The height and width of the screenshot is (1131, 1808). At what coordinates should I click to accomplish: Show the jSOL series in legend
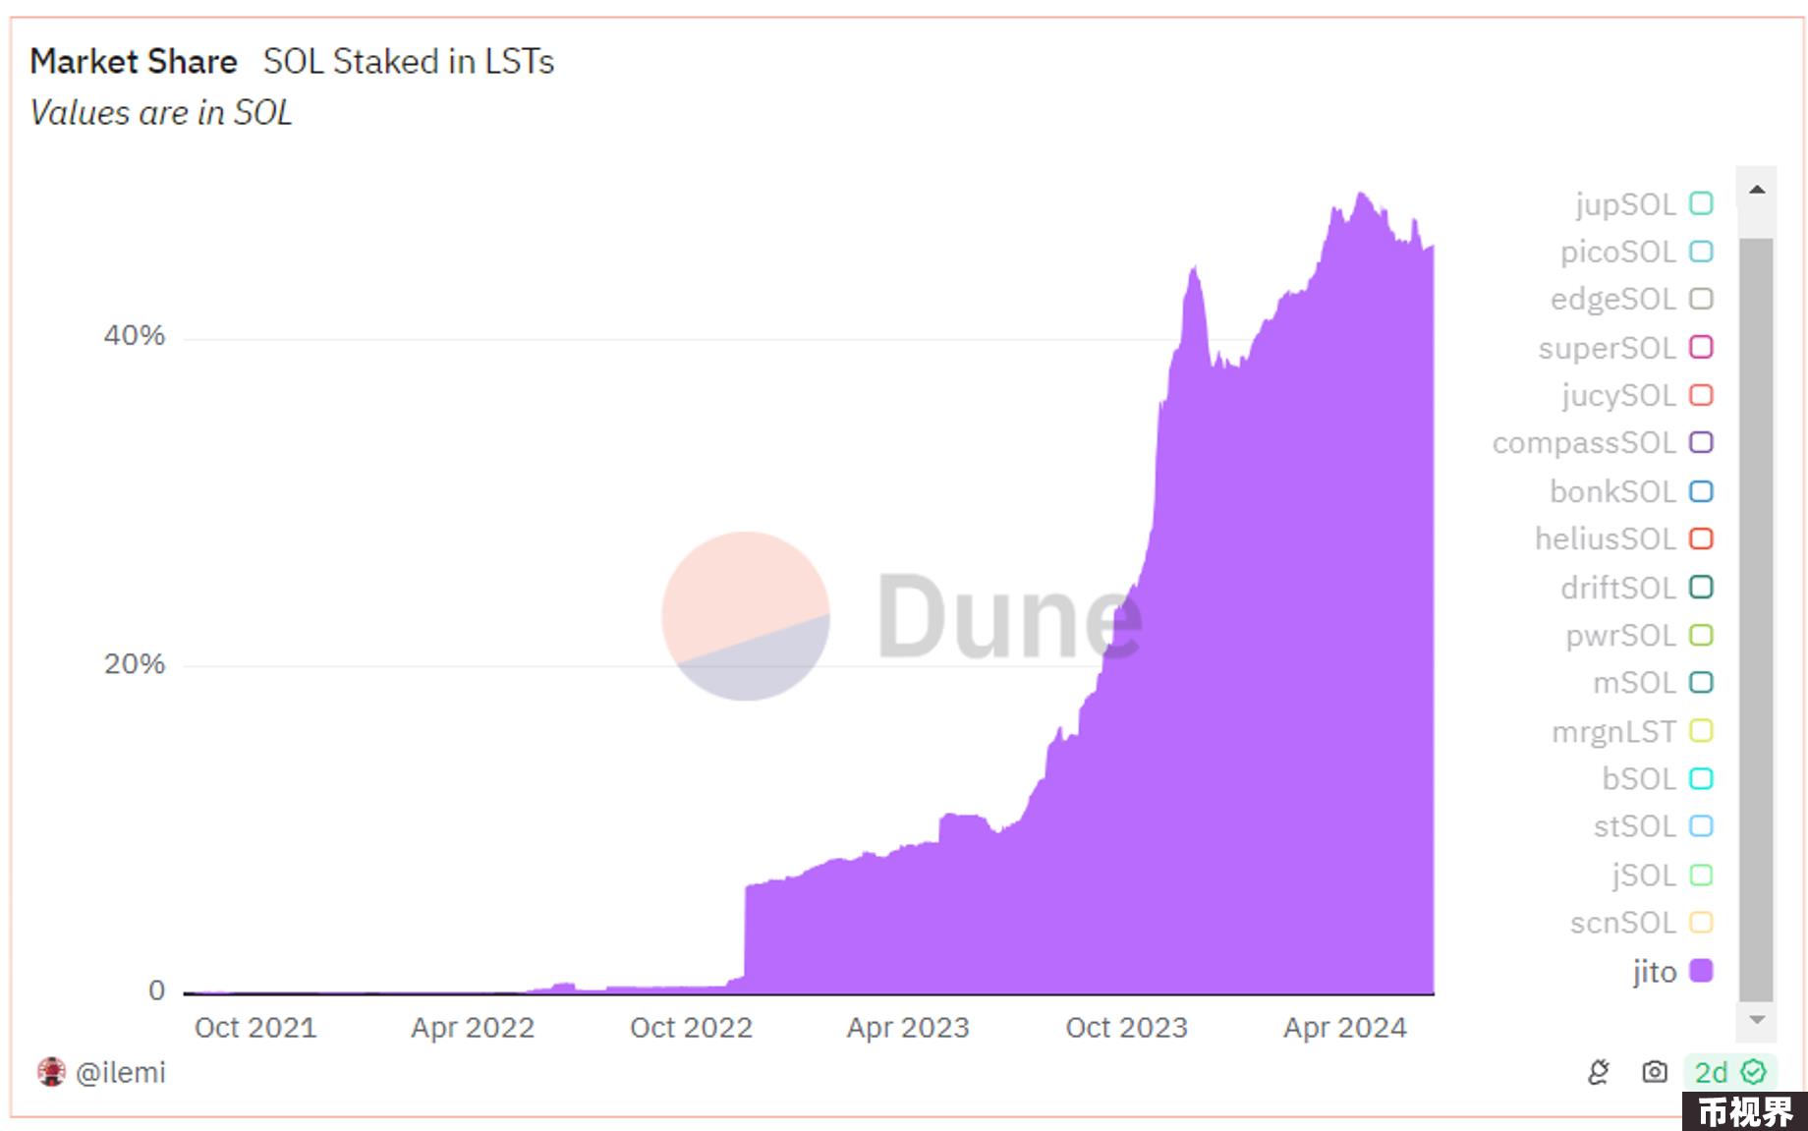1663,875
